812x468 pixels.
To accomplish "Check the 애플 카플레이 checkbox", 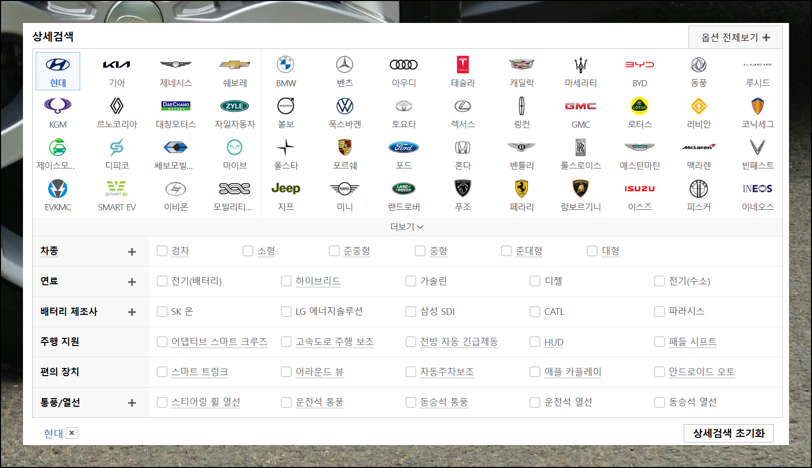I will point(535,372).
